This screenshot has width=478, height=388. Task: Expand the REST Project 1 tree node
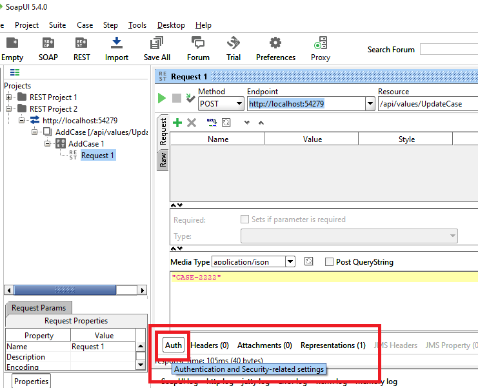[x=9, y=97]
